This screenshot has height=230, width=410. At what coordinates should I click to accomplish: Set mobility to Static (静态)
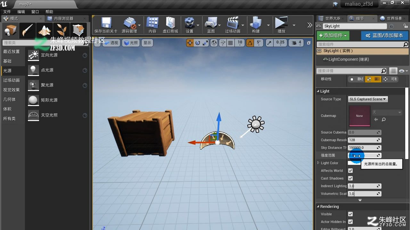point(357,79)
